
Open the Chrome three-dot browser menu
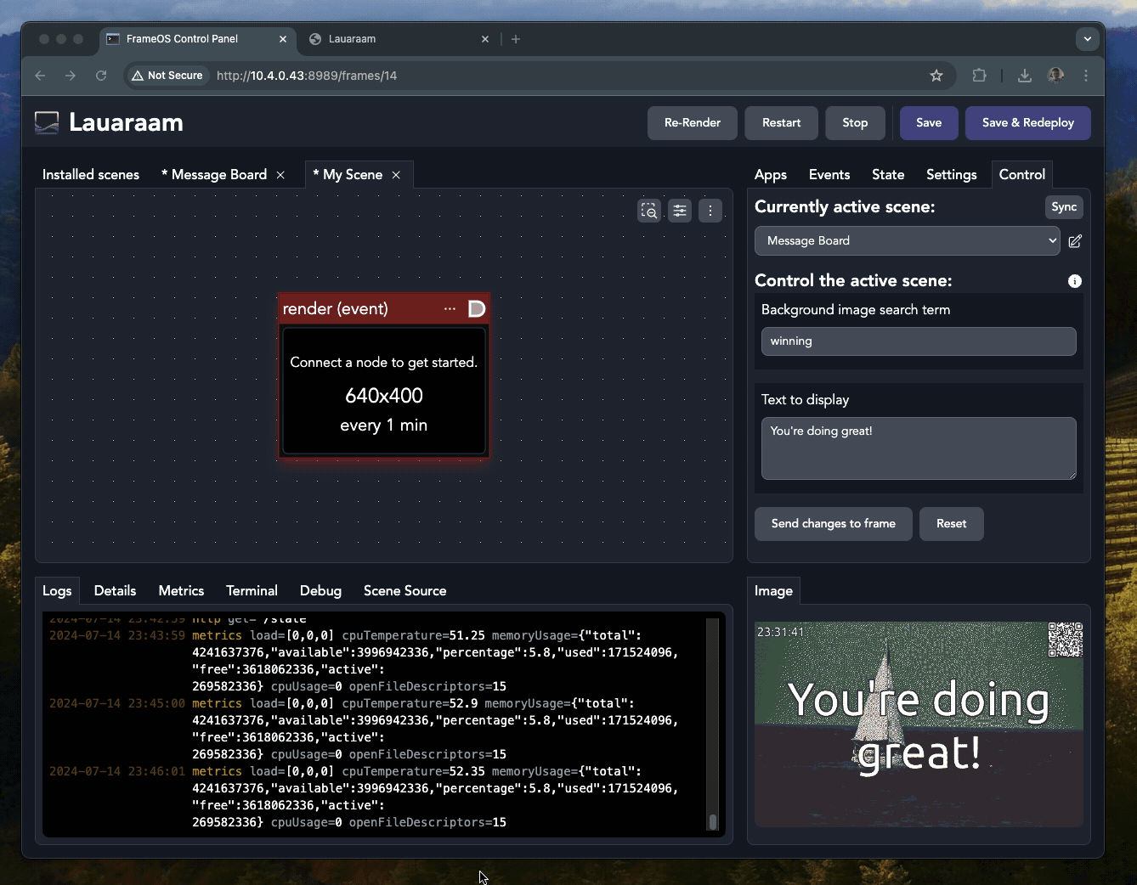(x=1086, y=76)
